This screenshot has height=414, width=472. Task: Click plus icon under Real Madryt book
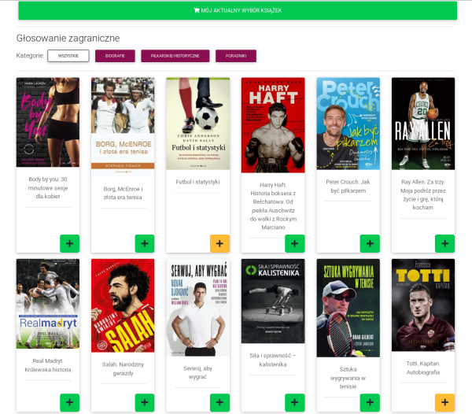(x=69, y=402)
